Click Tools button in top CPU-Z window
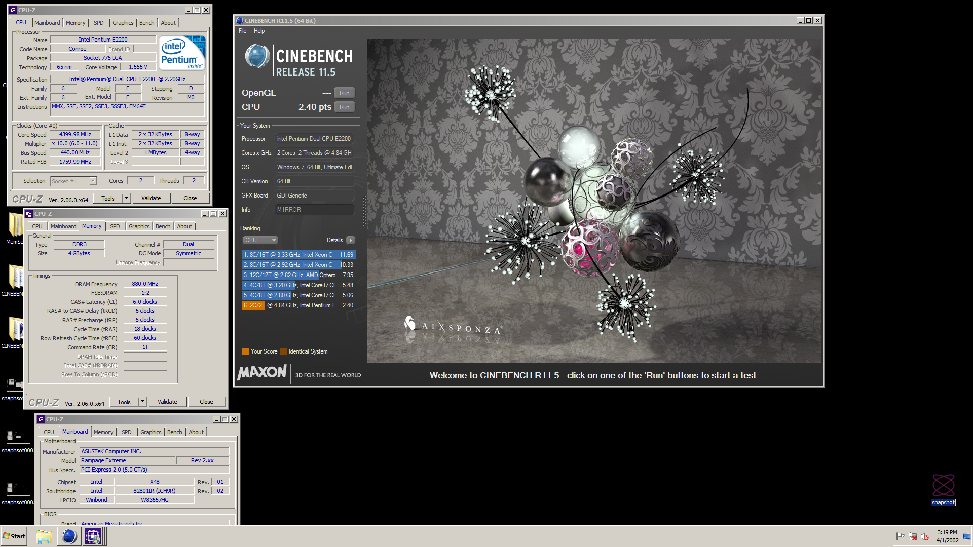The image size is (973, 547). click(x=108, y=198)
